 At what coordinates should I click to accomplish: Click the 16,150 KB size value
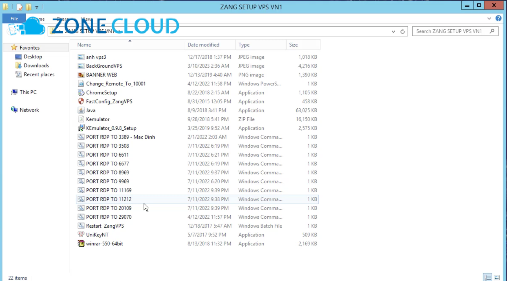tap(306, 119)
